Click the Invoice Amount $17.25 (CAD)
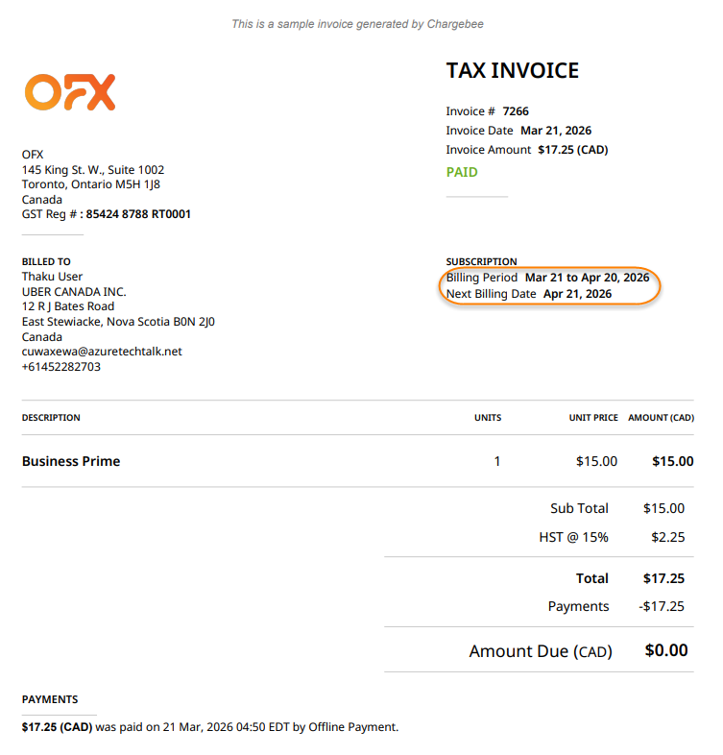Screen dimensions: 723x755 [572, 150]
